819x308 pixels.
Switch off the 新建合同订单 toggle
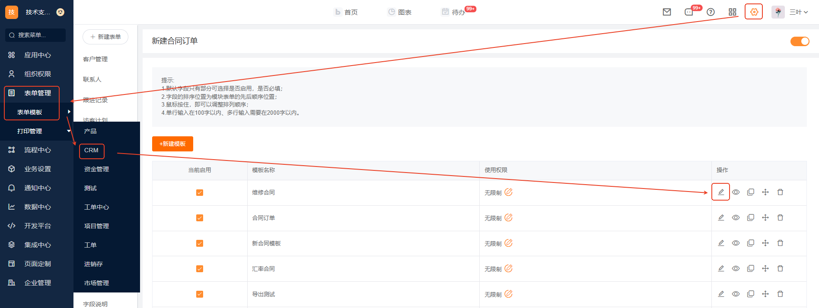[x=800, y=41]
